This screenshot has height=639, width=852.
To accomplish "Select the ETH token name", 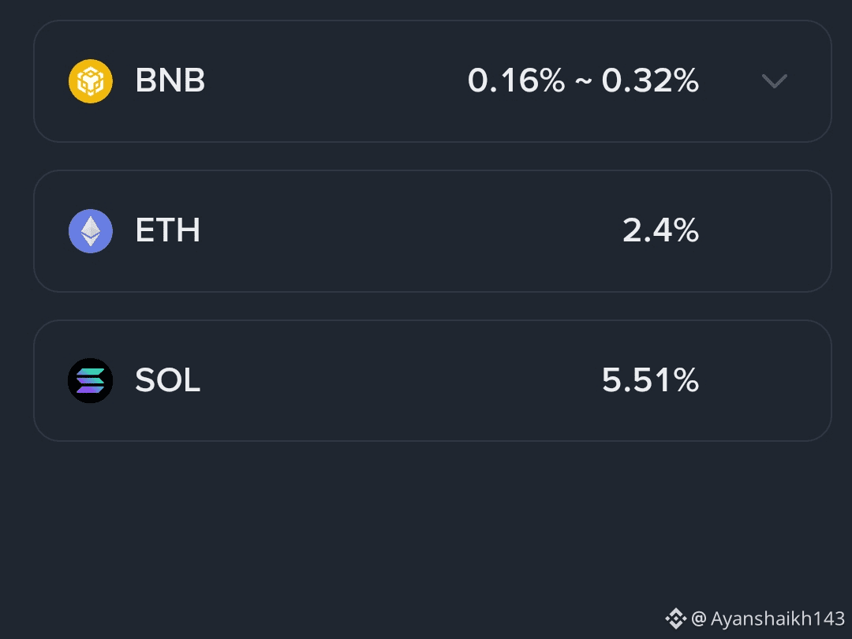I will point(168,230).
